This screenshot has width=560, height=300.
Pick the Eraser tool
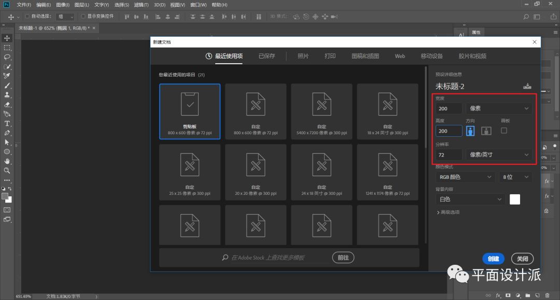tap(7, 105)
